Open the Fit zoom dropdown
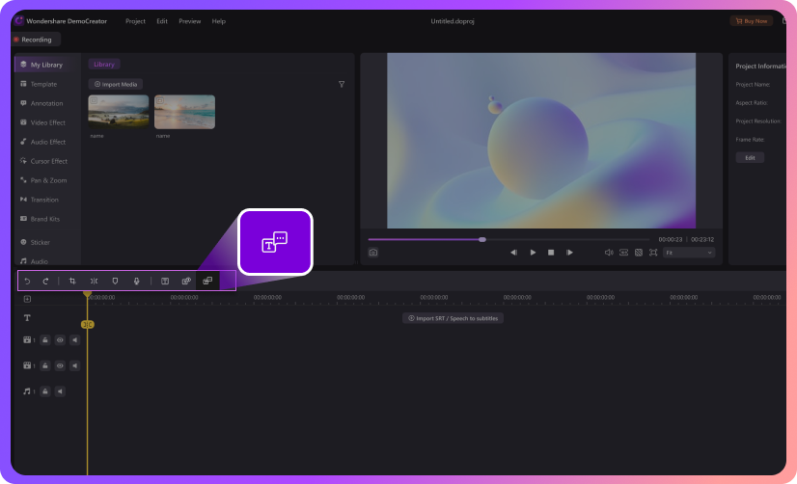This screenshot has width=797, height=484. 689,253
